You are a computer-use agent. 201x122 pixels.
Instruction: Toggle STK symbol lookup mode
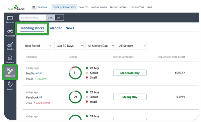click(50, 18)
